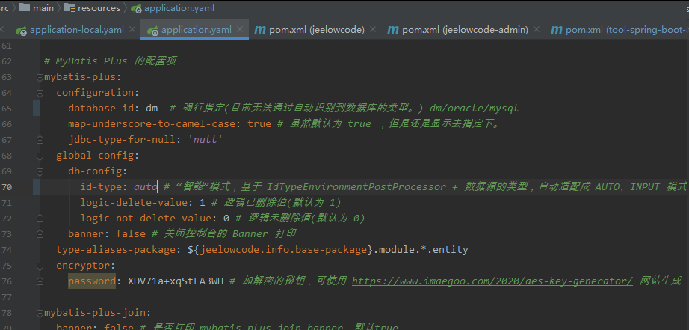Click the change marker beside line 65
This screenshot has height=330, width=689.
(37, 109)
